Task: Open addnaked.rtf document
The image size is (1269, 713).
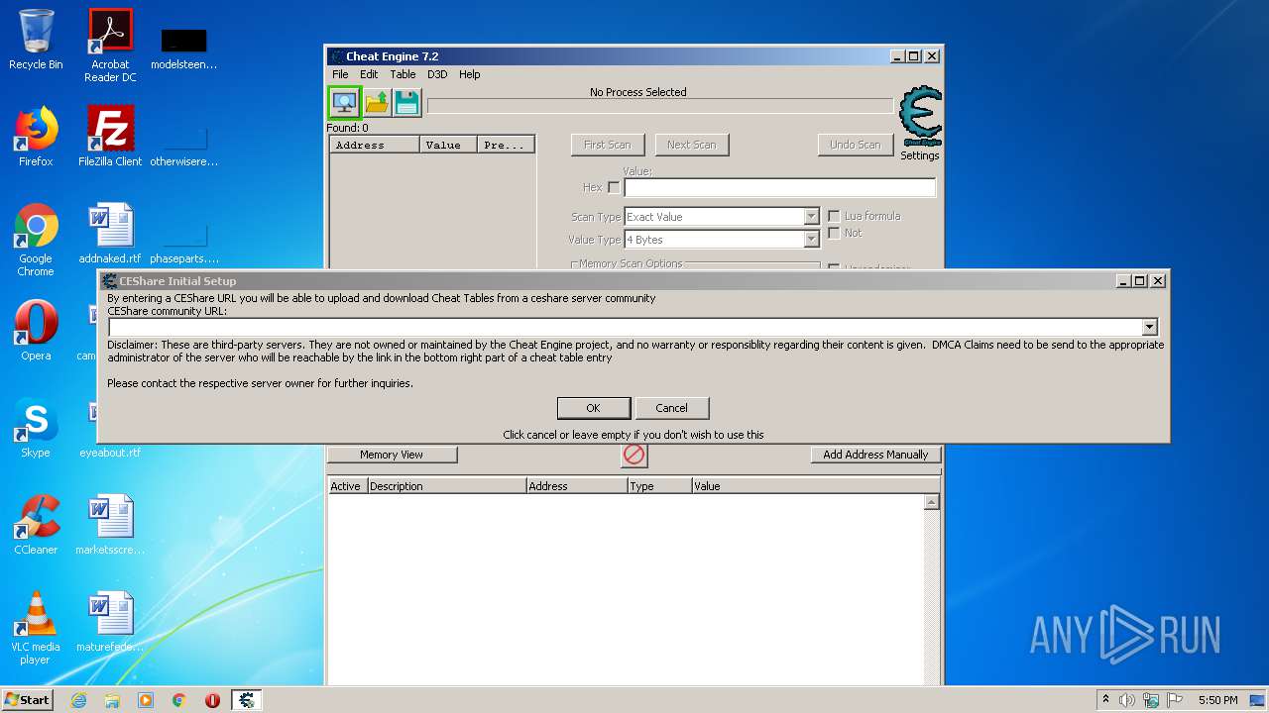Action: click(x=110, y=234)
